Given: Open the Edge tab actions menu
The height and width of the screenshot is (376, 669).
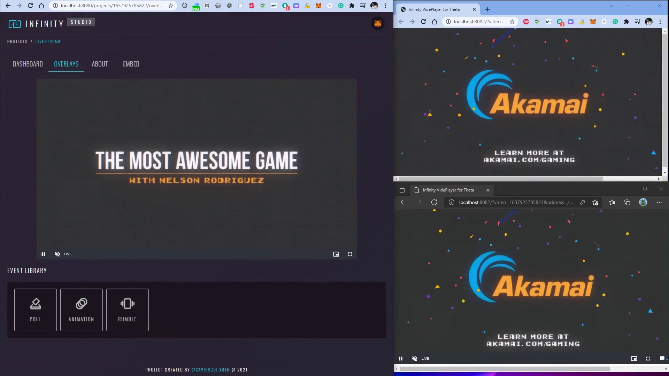Looking at the screenshot, I should (x=402, y=190).
